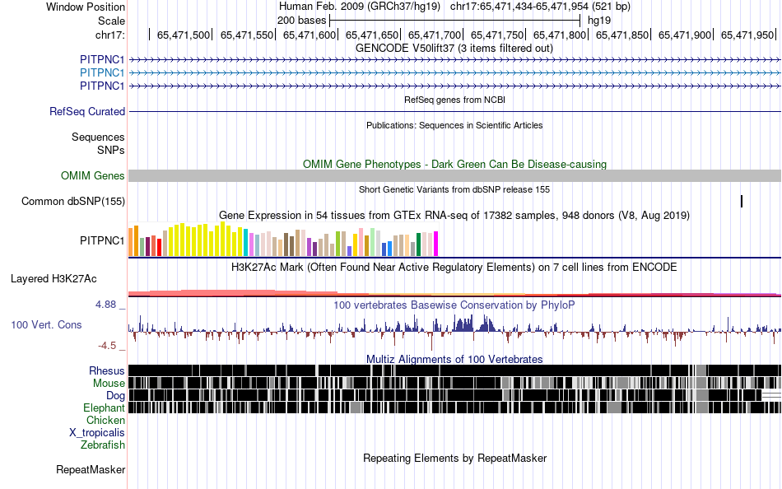This screenshot has width=782, height=489.
Task: Click the Rhesus alignment label
Action: coord(107,370)
